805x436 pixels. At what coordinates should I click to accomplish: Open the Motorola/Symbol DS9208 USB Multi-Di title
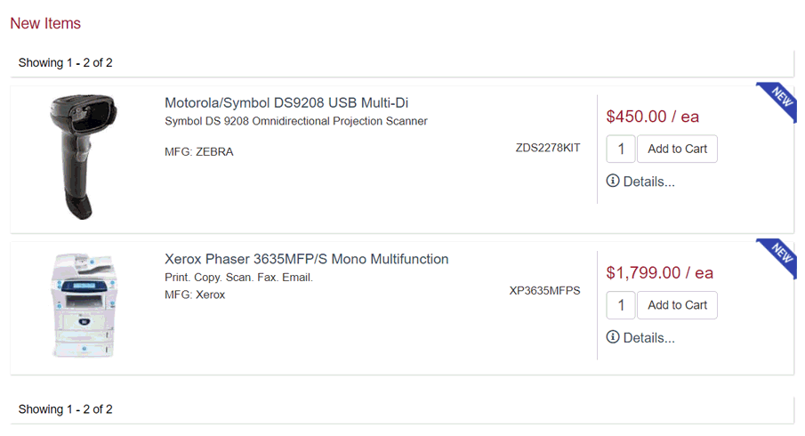286,103
